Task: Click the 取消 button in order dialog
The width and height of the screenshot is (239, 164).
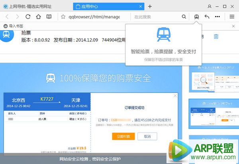Action: (x=147, y=136)
